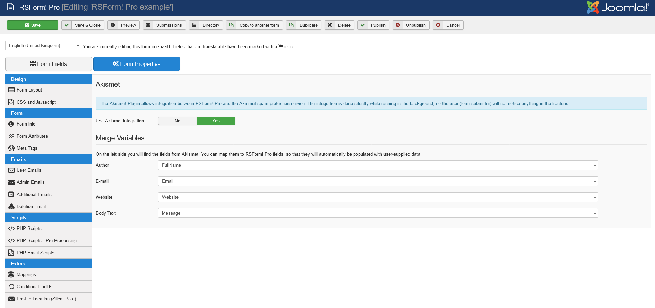The image size is (655, 308).
Task: Open the Body Text field mapping dropdown
Action: tap(378, 213)
